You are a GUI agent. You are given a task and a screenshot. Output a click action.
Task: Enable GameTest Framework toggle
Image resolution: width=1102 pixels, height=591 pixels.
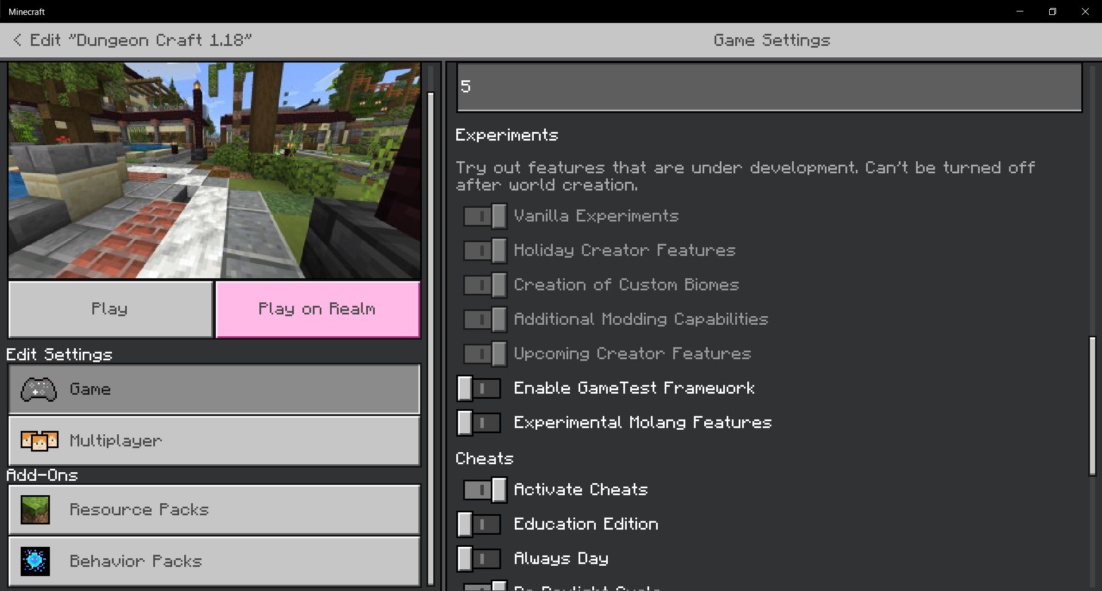tap(479, 388)
